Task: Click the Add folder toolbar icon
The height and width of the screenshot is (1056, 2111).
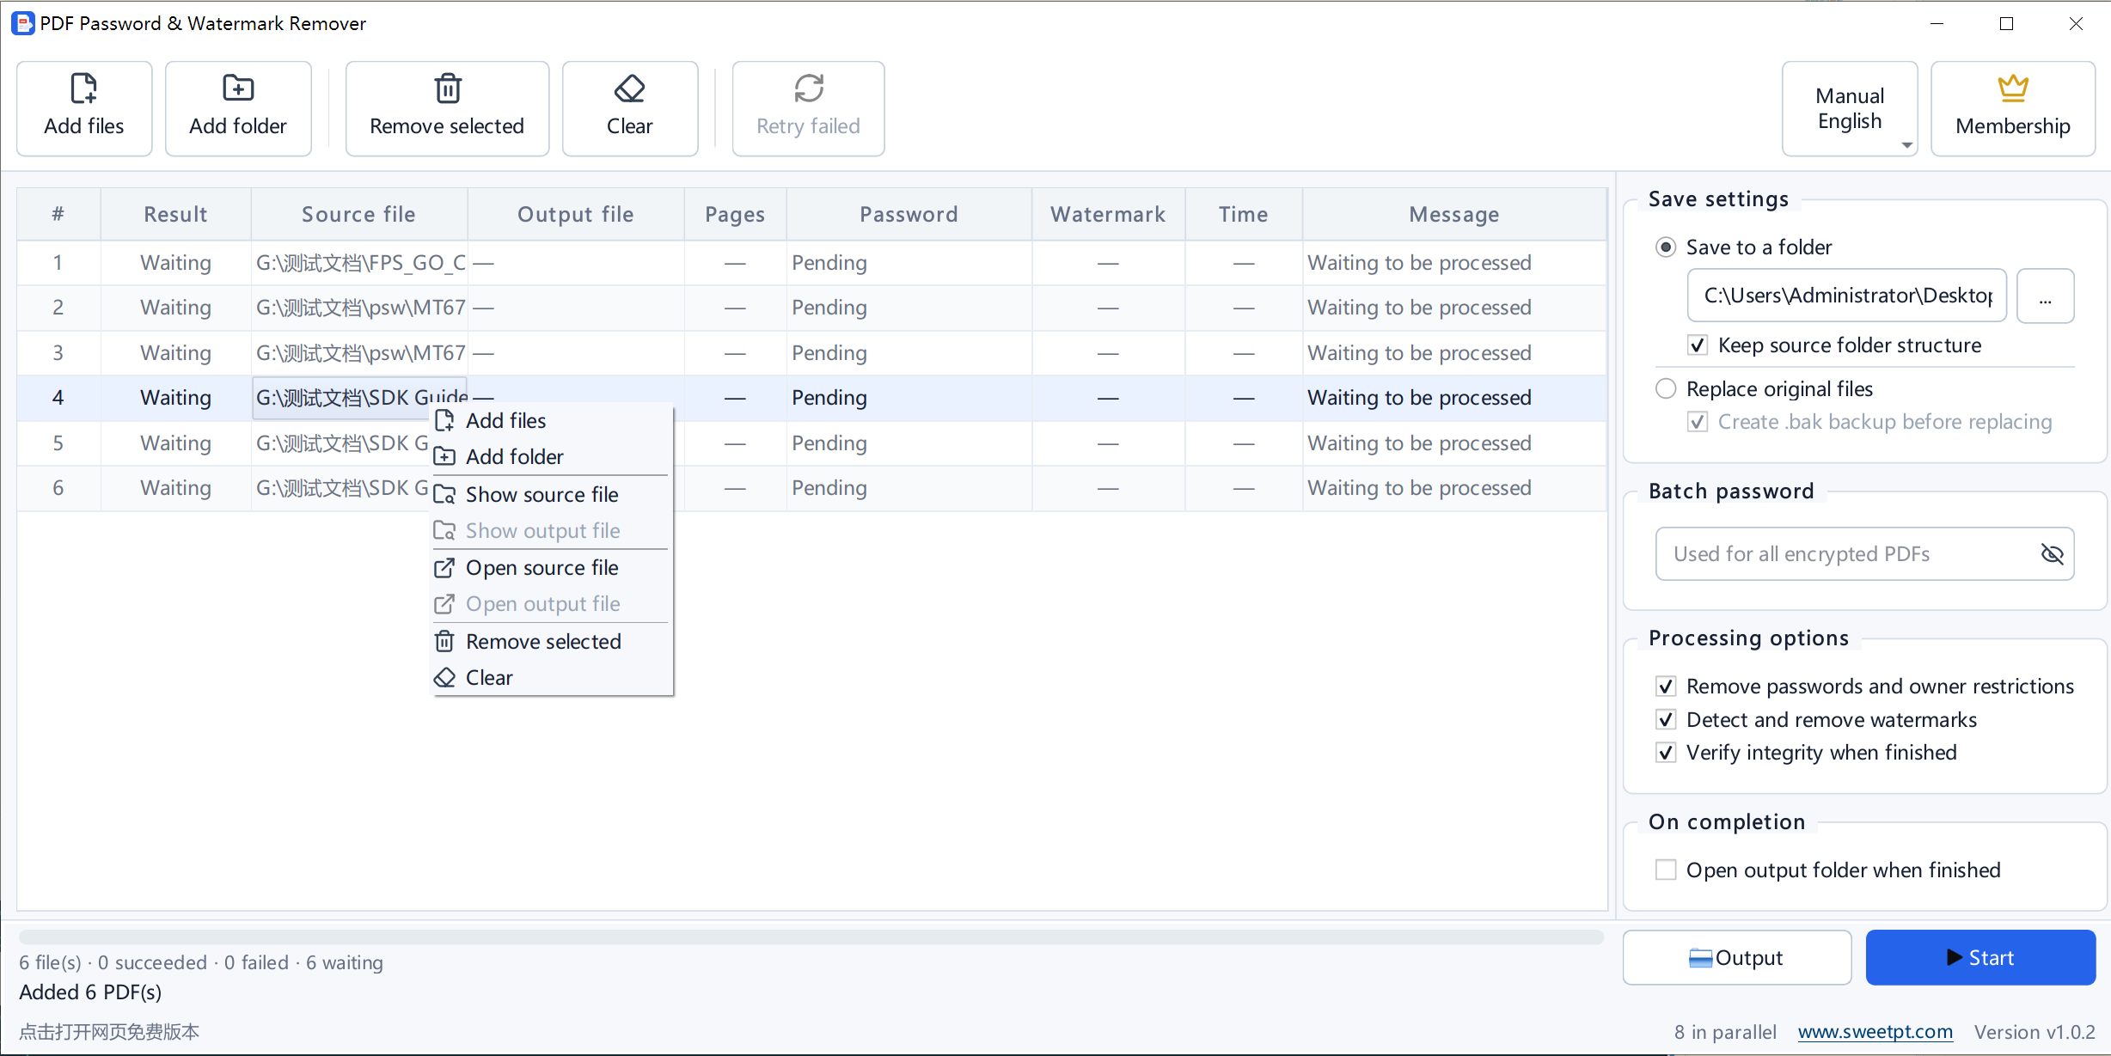Action: (238, 89)
